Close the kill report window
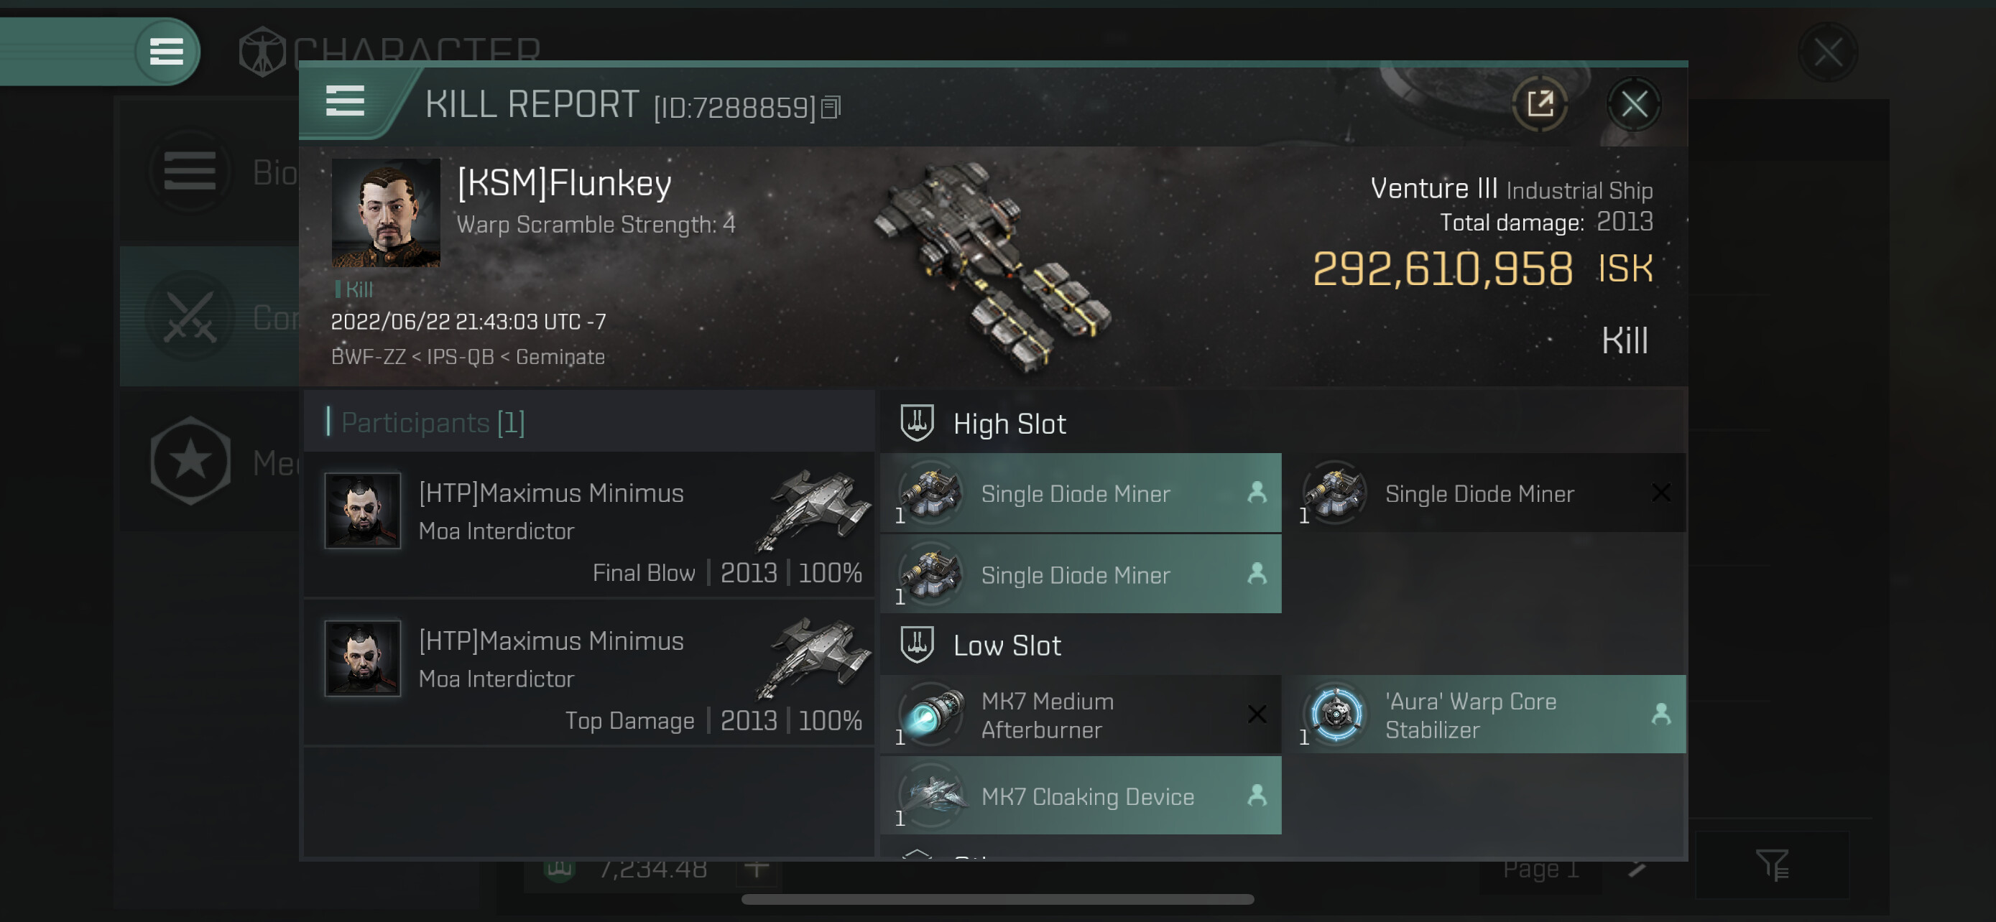 [1634, 103]
